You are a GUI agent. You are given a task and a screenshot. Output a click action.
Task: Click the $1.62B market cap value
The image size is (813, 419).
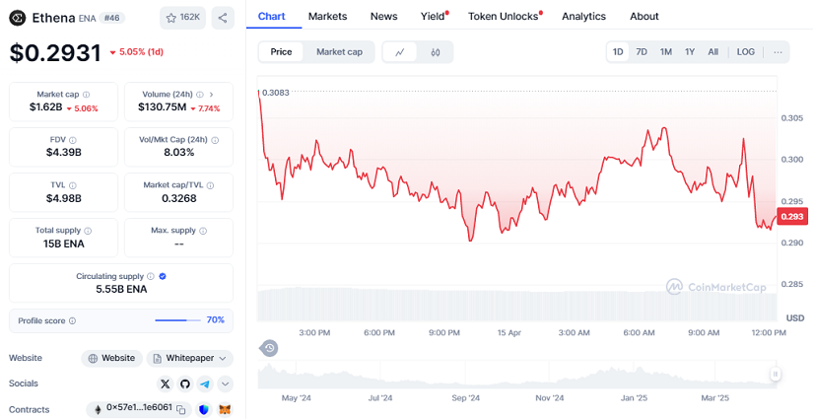[45, 107]
